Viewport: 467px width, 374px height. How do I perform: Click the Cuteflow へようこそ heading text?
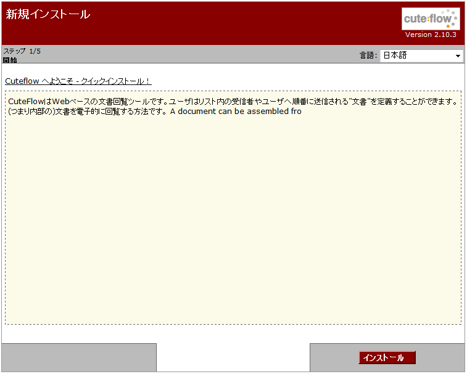(78, 81)
